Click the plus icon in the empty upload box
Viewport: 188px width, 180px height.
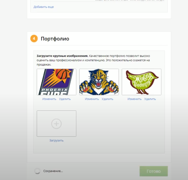tap(56, 124)
